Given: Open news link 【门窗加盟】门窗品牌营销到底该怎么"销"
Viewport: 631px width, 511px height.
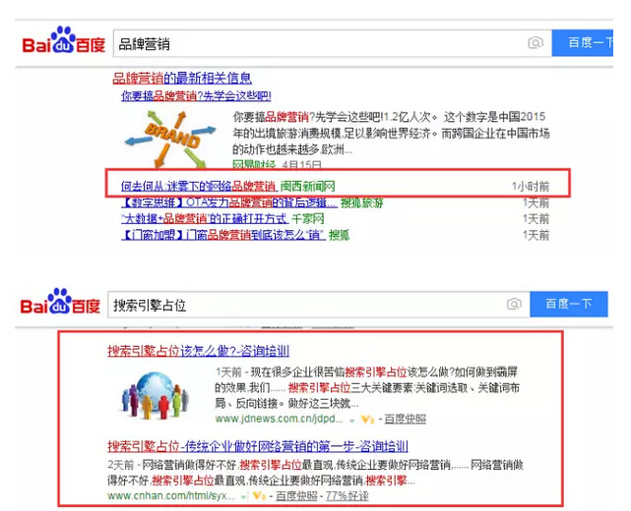Looking at the screenshot, I should [223, 235].
